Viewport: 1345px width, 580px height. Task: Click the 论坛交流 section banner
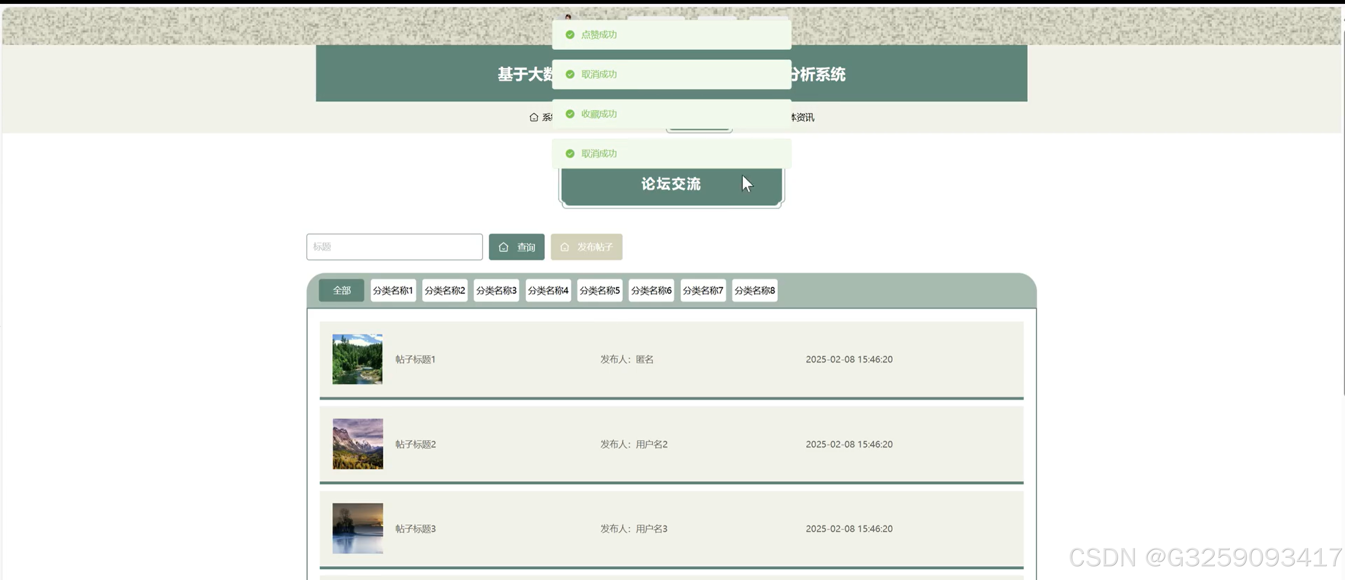point(671,185)
